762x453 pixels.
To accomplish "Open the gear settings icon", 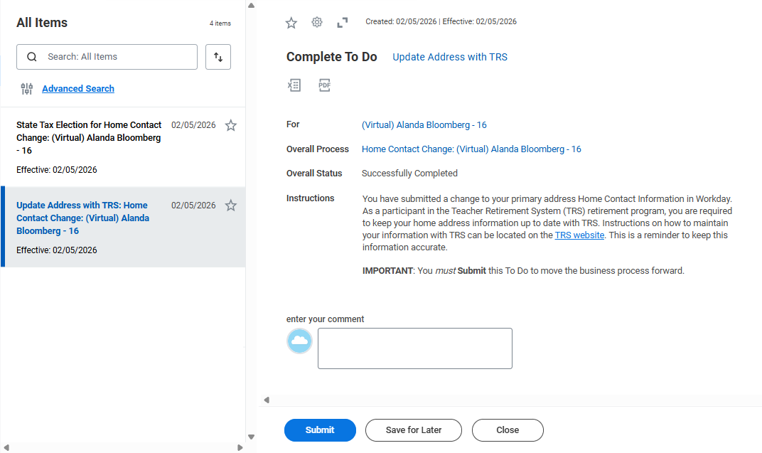I will (317, 22).
